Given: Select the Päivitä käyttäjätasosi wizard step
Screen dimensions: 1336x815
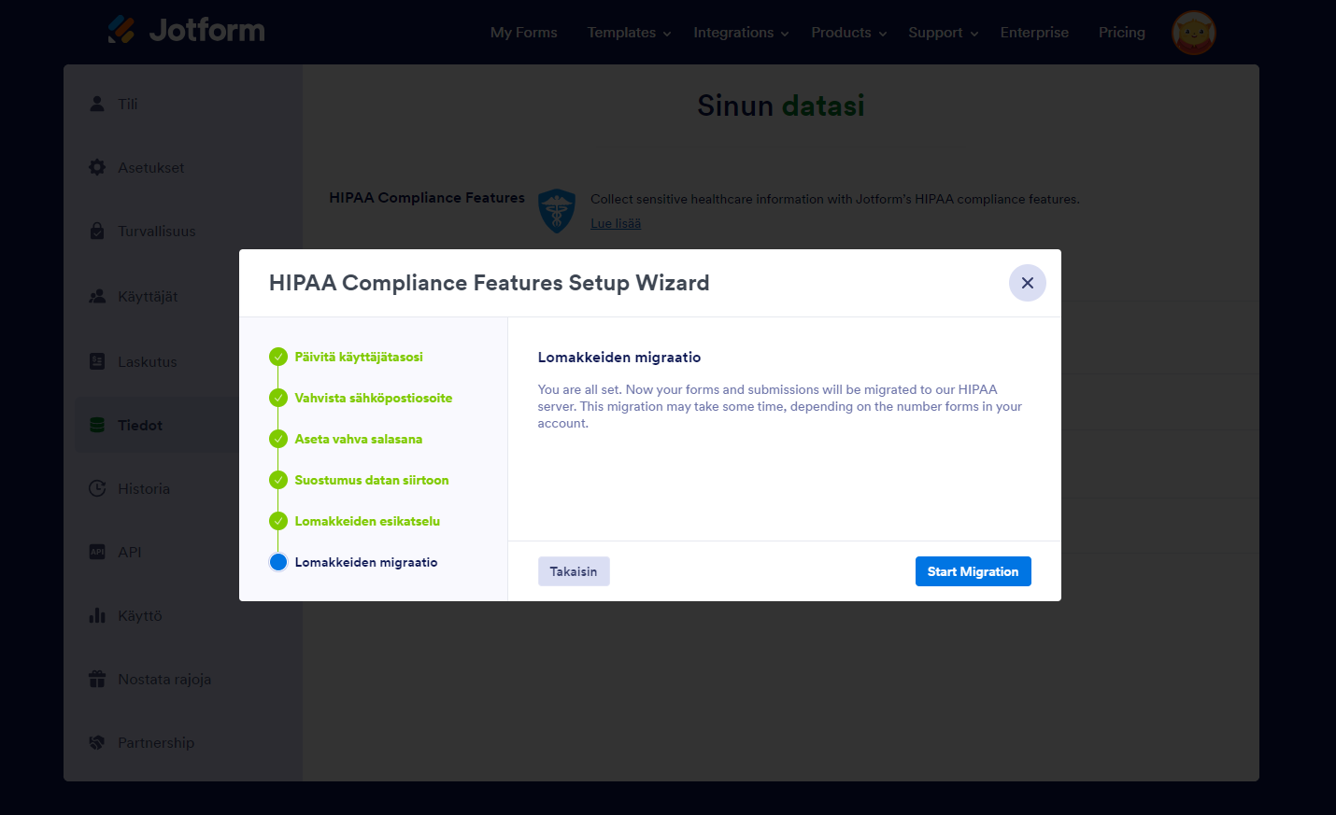Looking at the screenshot, I should [359, 357].
